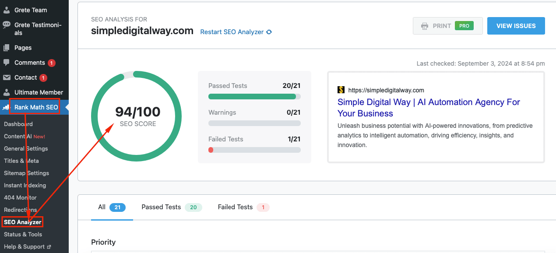Image resolution: width=556 pixels, height=253 pixels.
Task: Switch to the Failed Tests tab
Action: (x=235, y=207)
